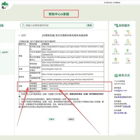Click the hotline number 400-870-5552
The image size is (140, 140).
[x=120, y=84]
